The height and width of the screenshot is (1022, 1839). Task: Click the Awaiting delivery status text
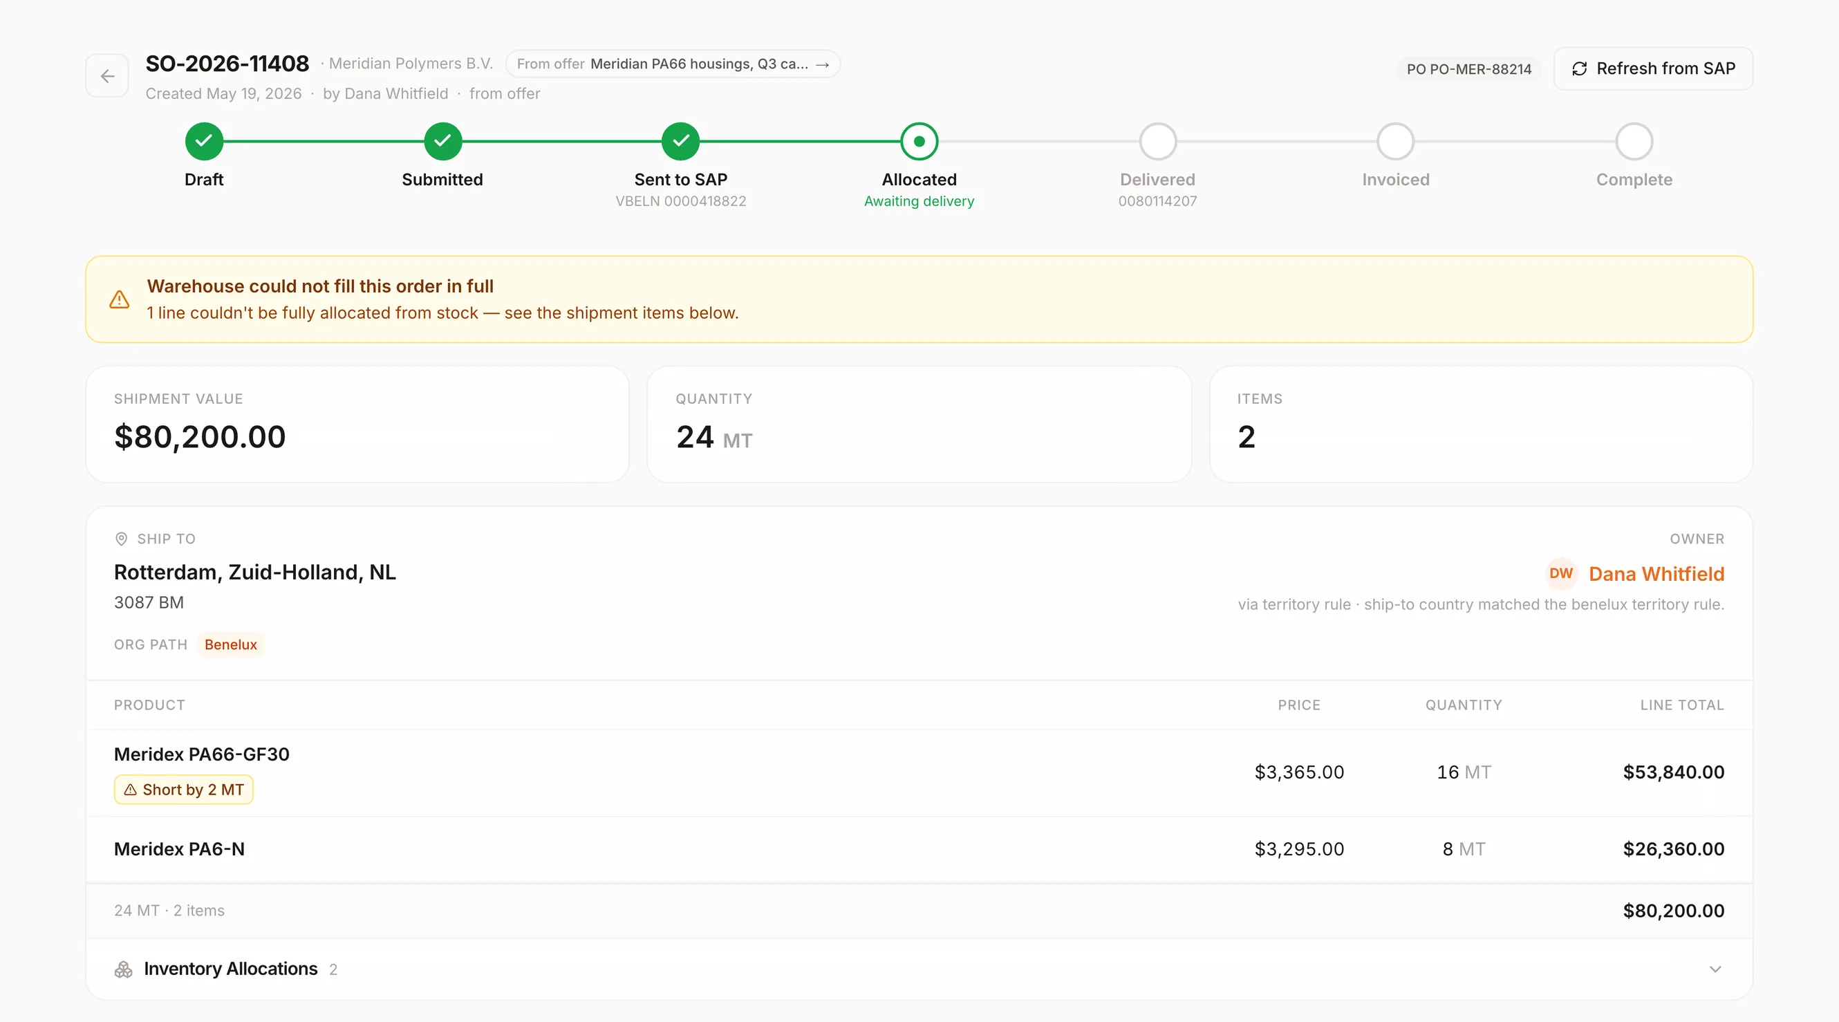click(919, 201)
